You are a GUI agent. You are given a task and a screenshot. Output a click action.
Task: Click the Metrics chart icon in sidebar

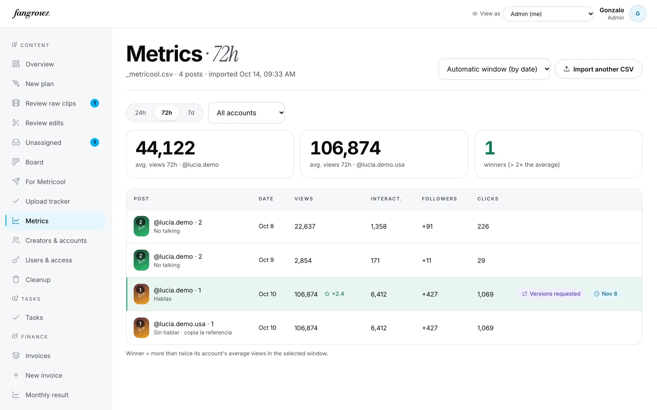click(x=16, y=221)
